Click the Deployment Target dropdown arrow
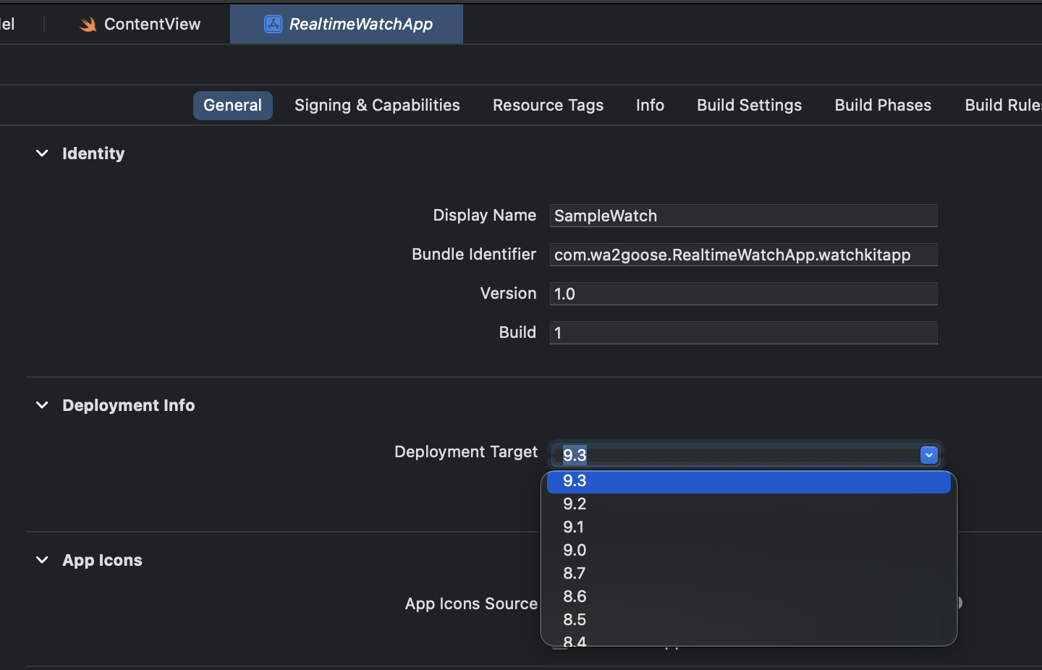Viewport: 1042px width, 670px height. [929, 455]
